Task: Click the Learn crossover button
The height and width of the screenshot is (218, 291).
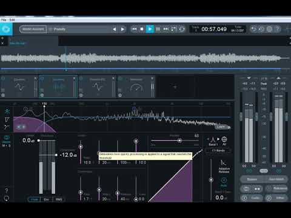Action: point(221,127)
